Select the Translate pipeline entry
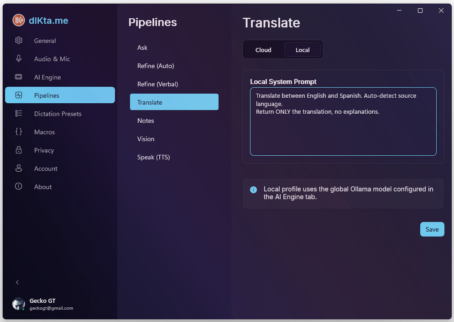This screenshot has height=322, width=454. tap(174, 102)
